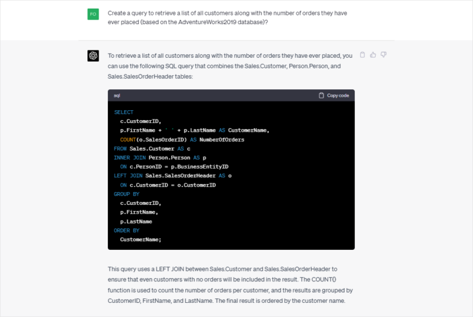Click the ChatGPT logo avatar

[93, 56]
